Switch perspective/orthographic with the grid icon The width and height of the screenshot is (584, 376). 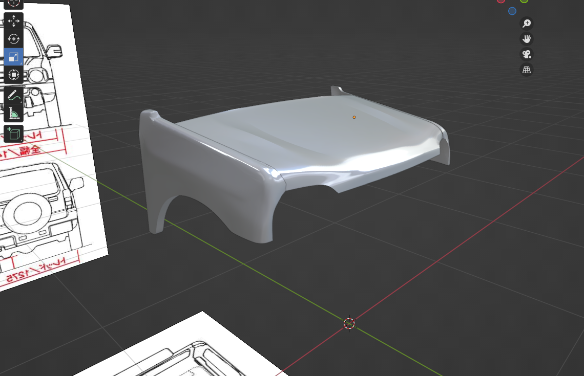[526, 70]
